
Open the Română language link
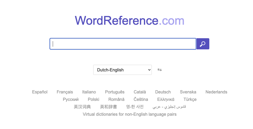pyautogui.click(x=116, y=99)
